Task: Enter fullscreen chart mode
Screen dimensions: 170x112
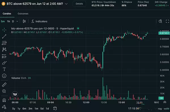Action: (x=167, y=21)
